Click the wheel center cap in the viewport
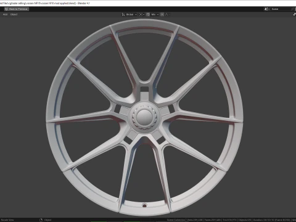 tap(144, 117)
